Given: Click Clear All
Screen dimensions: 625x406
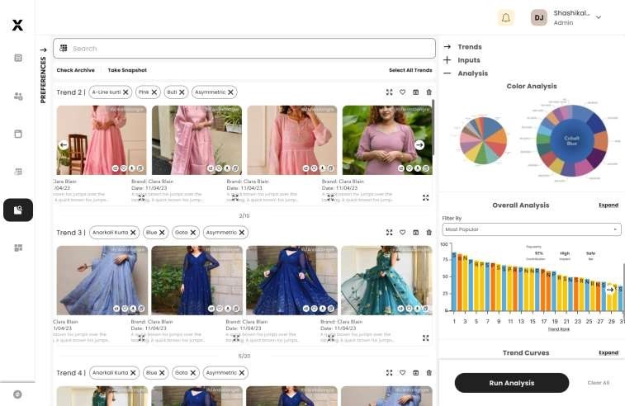Looking at the screenshot, I should (599, 383).
